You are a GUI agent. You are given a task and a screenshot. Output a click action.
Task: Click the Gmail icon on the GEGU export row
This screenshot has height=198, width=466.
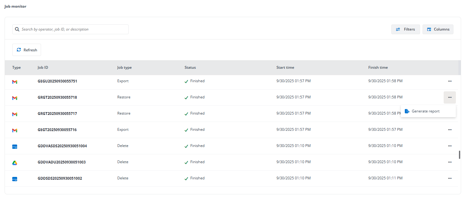pyautogui.click(x=14, y=82)
